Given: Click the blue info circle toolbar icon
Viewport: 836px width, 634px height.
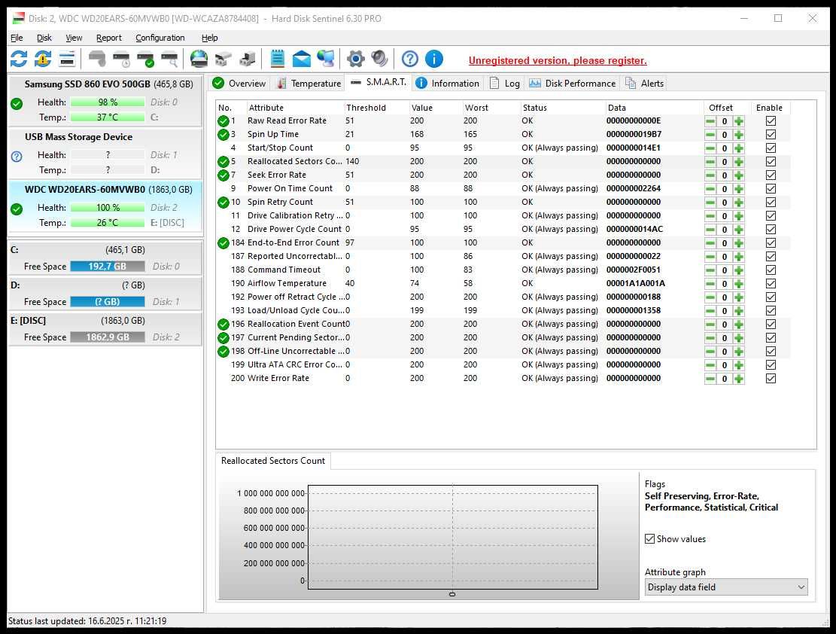Looking at the screenshot, I should [x=434, y=59].
